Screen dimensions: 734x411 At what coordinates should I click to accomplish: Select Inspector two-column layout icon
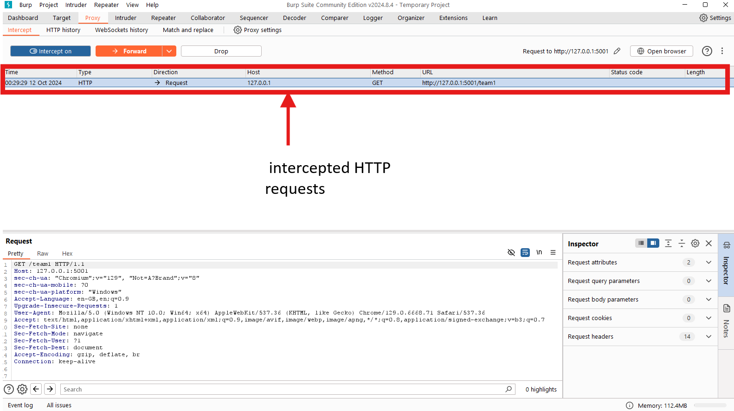653,243
